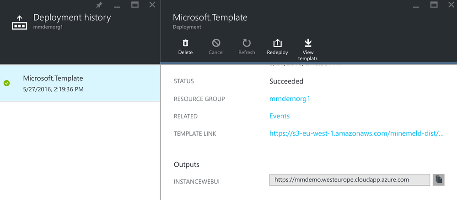The width and height of the screenshot is (457, 200).
Task: Click the Redeploy upload icon
Action: coord(277,43)
